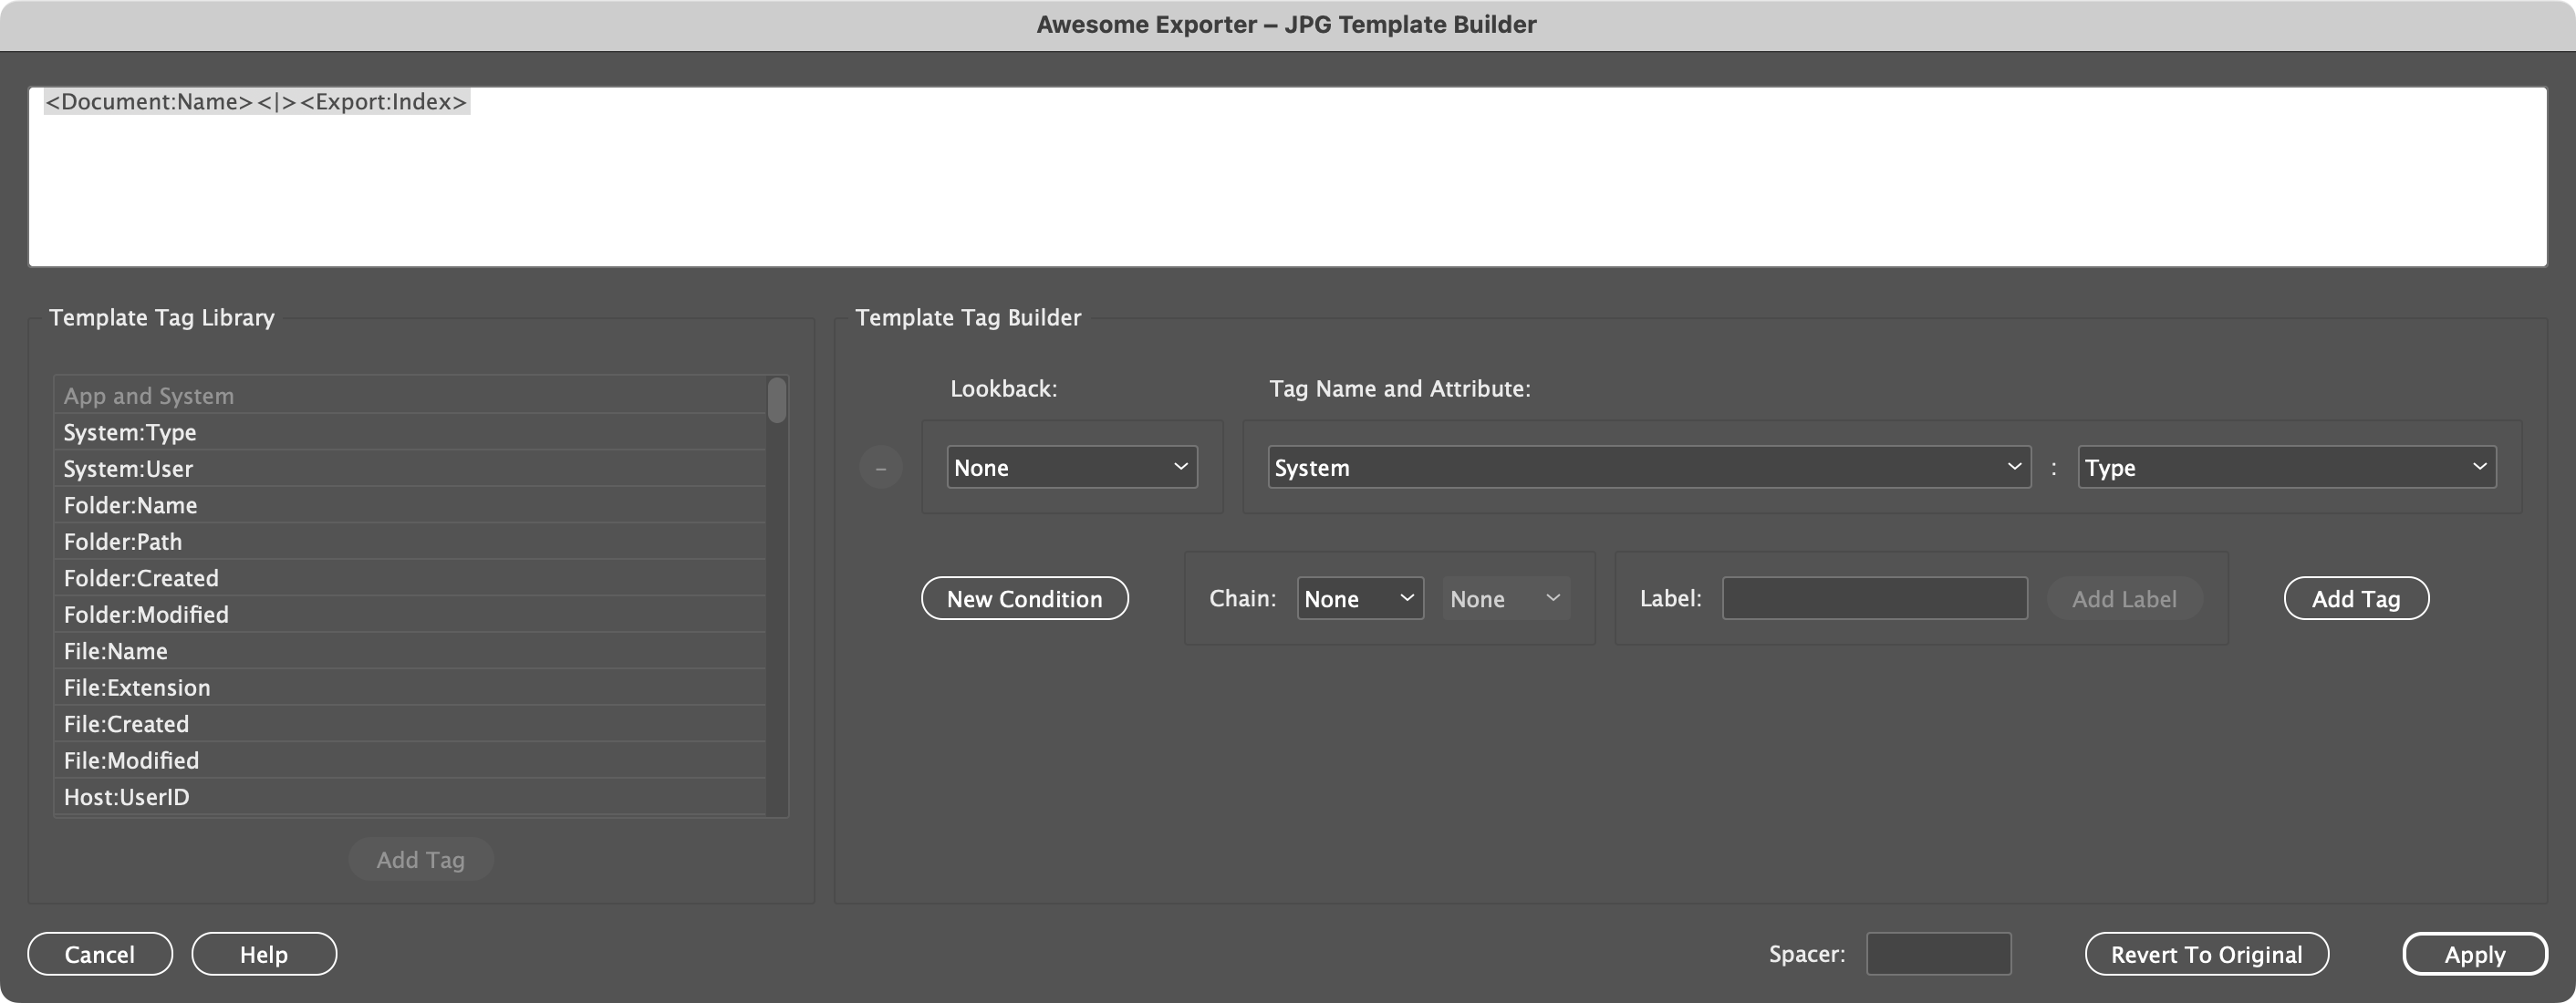Open Help for the template builder
The height and width of the screenshot is (1003, 2576).
[x=263, y=953]
